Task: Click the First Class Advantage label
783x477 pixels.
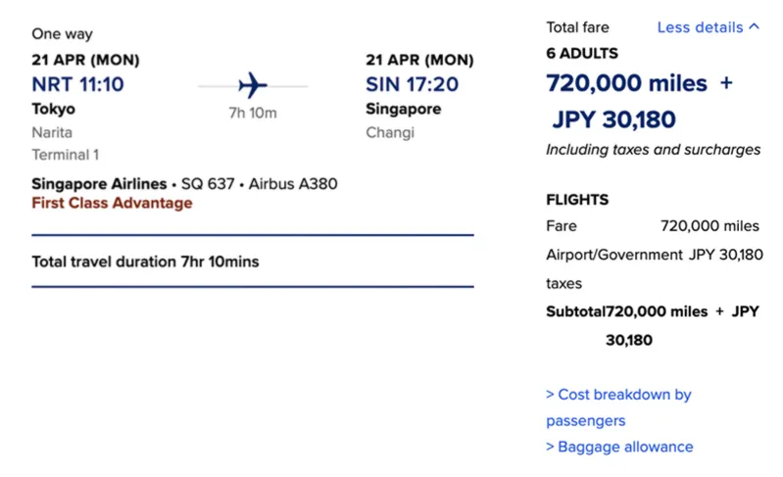Action: pos(112,204)
